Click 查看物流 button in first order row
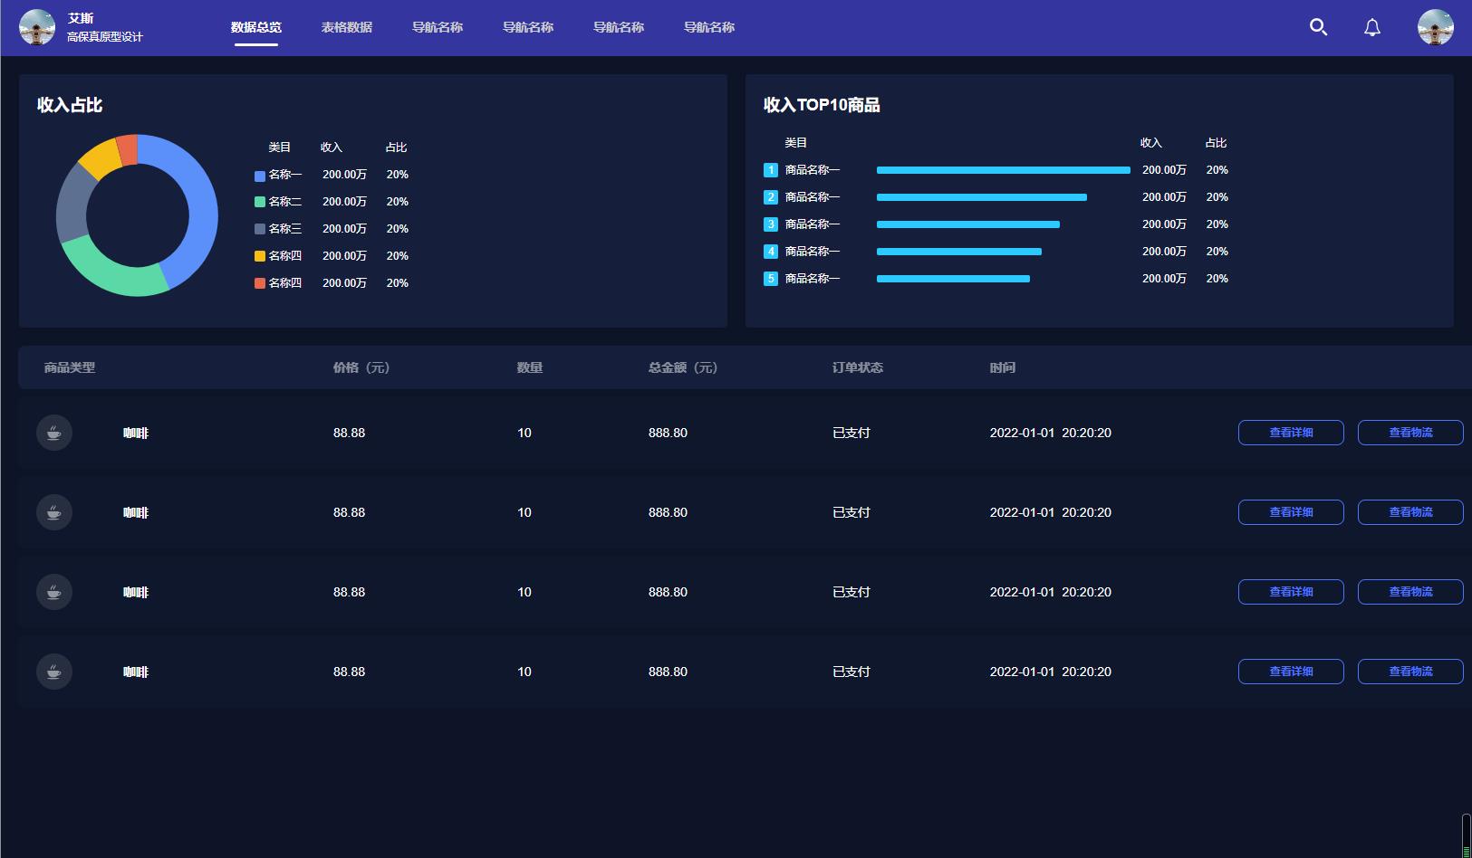 (x=1410, y=433)
